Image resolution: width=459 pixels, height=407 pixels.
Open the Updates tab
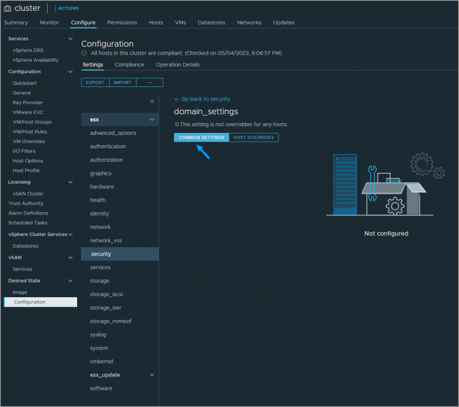[283, 23]
